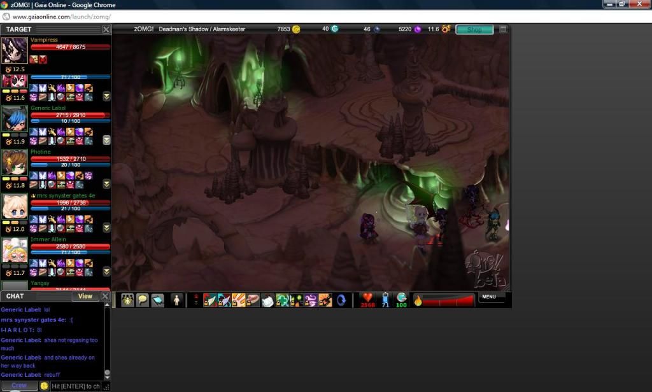
Task: Expand mrs synyster gates 4e buff list
Action: click(106, 228)
